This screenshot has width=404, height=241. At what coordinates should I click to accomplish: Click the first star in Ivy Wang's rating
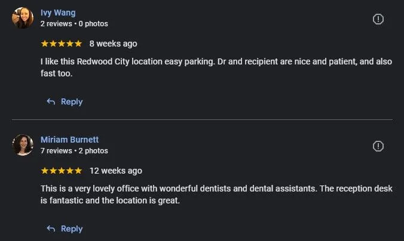coord(44,44)
